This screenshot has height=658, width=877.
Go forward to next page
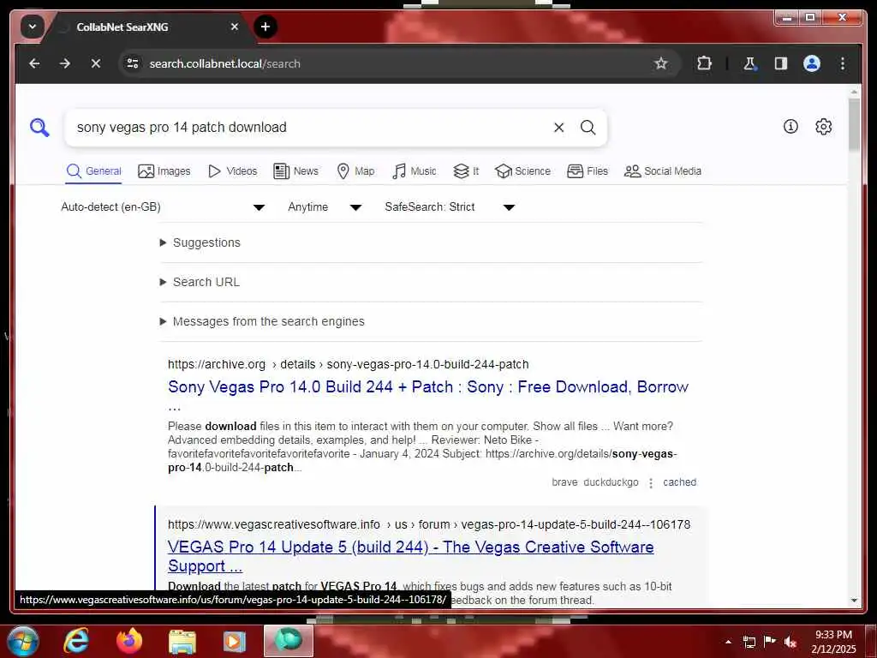pyautogui.click(x=65, y=63)
